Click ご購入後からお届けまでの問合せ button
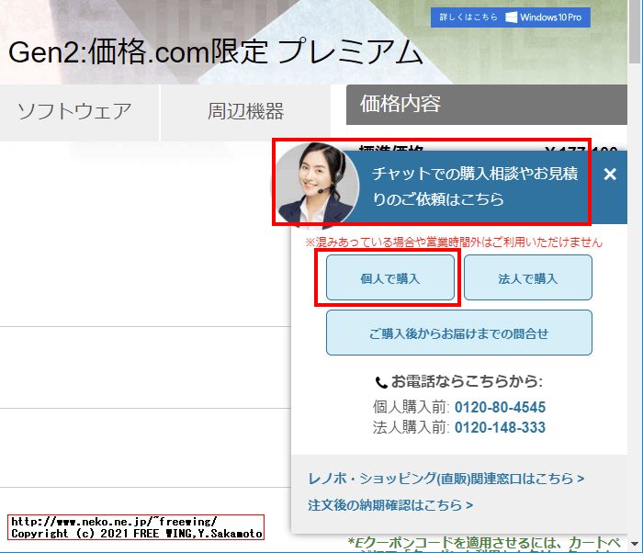643x553 pixels. [x=458, y=333]
